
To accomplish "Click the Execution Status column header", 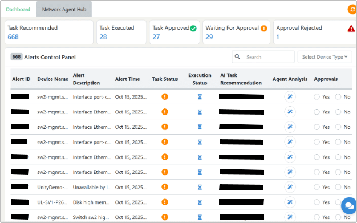I will coord(200,79).
